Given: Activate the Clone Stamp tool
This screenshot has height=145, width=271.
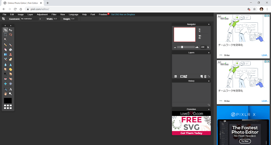Looking at the screenshot, I should [11, 54].
